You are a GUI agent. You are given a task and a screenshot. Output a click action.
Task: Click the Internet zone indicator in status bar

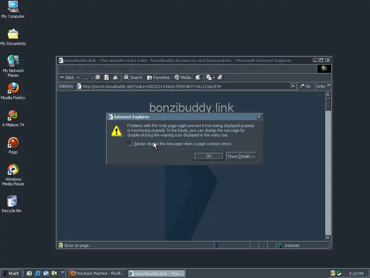pos(289,245)
